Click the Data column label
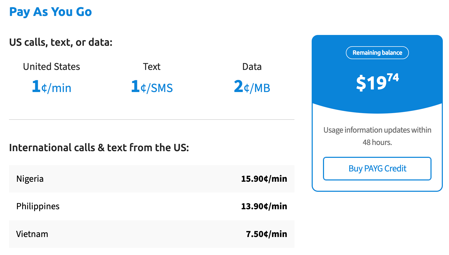Viewport: 449px width, 255px height. (x=252, y=67)
